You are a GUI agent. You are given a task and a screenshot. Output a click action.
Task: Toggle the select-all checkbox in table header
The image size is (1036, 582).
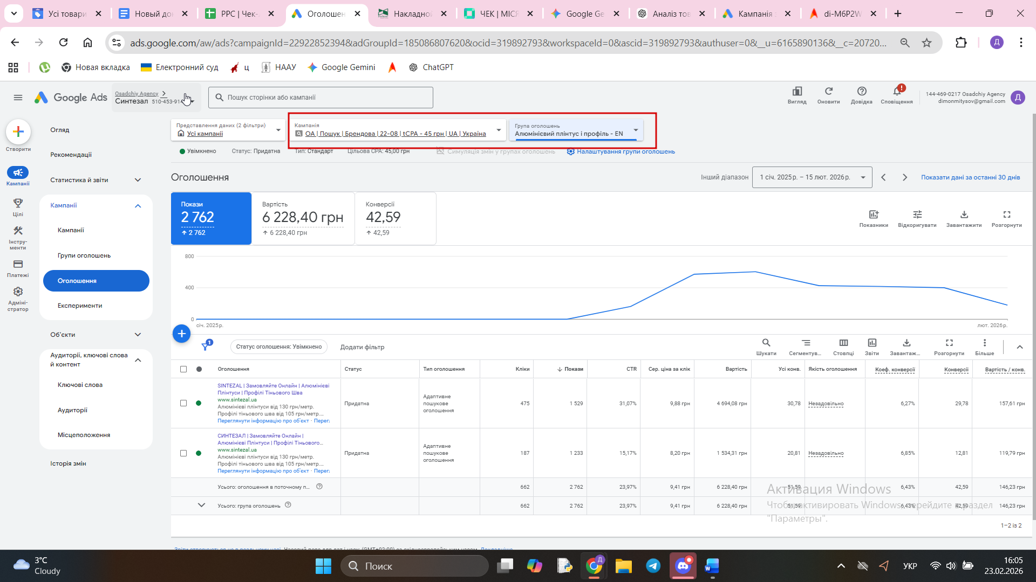click(183, 369)
